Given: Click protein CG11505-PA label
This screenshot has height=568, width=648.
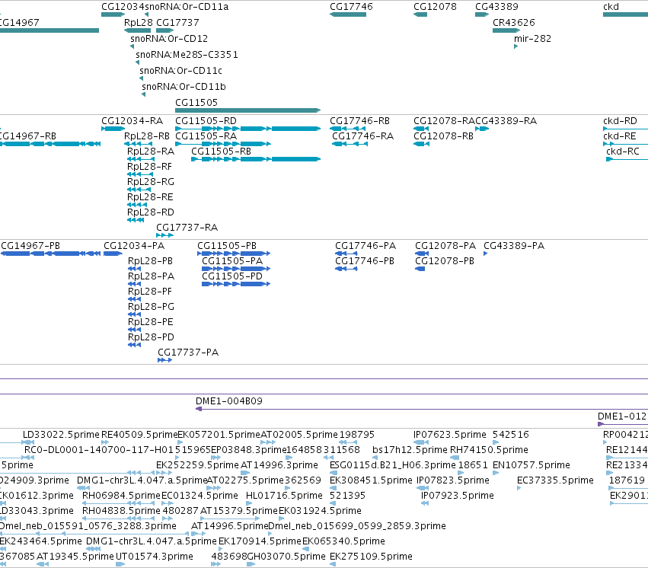Looking at the screenshot, I should tap(232, 261).
